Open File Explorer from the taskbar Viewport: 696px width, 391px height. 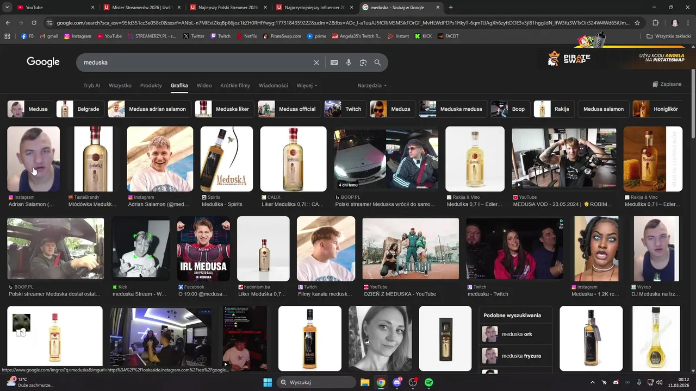[365, 382]
